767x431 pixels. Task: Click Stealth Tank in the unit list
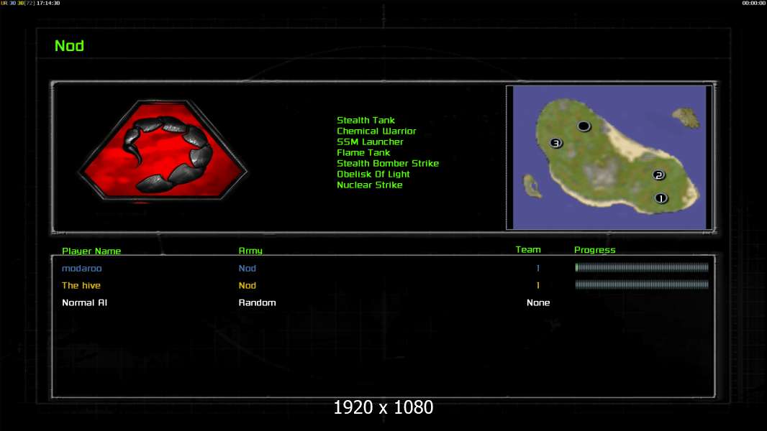[x=366, y=120]
